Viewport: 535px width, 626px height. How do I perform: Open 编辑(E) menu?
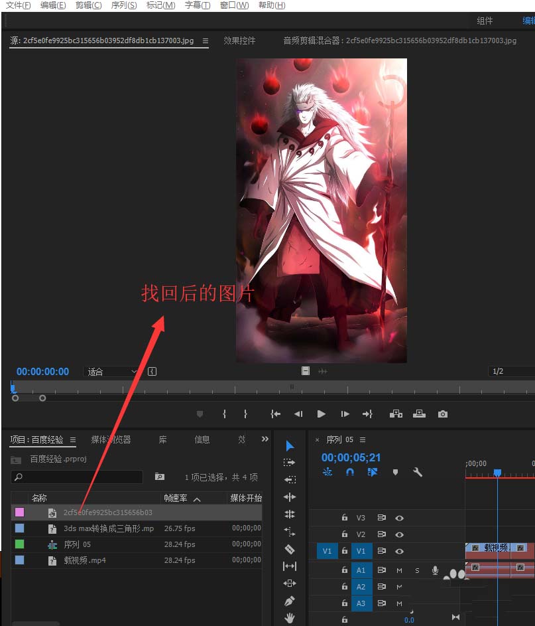tap(53, 5)
